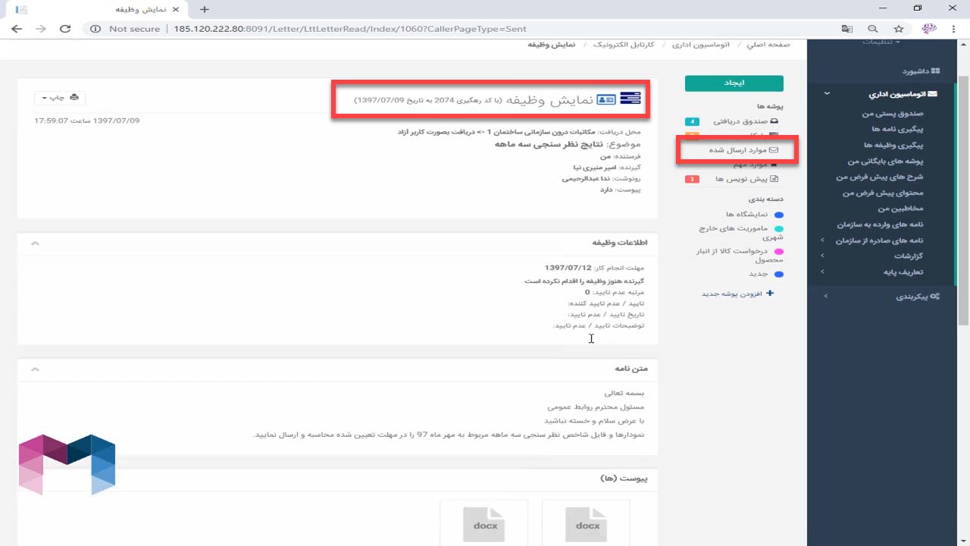
Task: Open the چاپ (Print) dropdown
Action: click(60, 98)
